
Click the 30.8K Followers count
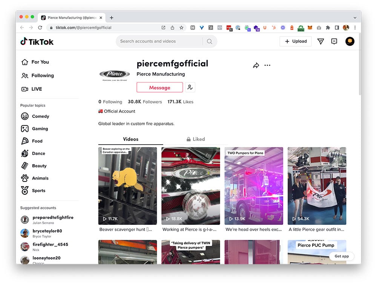145,102
